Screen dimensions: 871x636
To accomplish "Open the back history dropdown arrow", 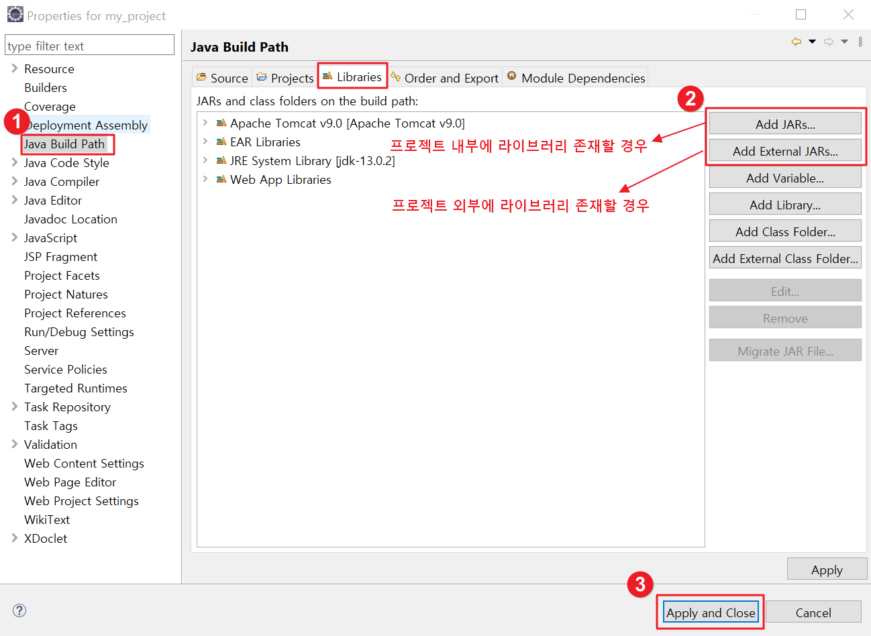I will tap(812, 42).
